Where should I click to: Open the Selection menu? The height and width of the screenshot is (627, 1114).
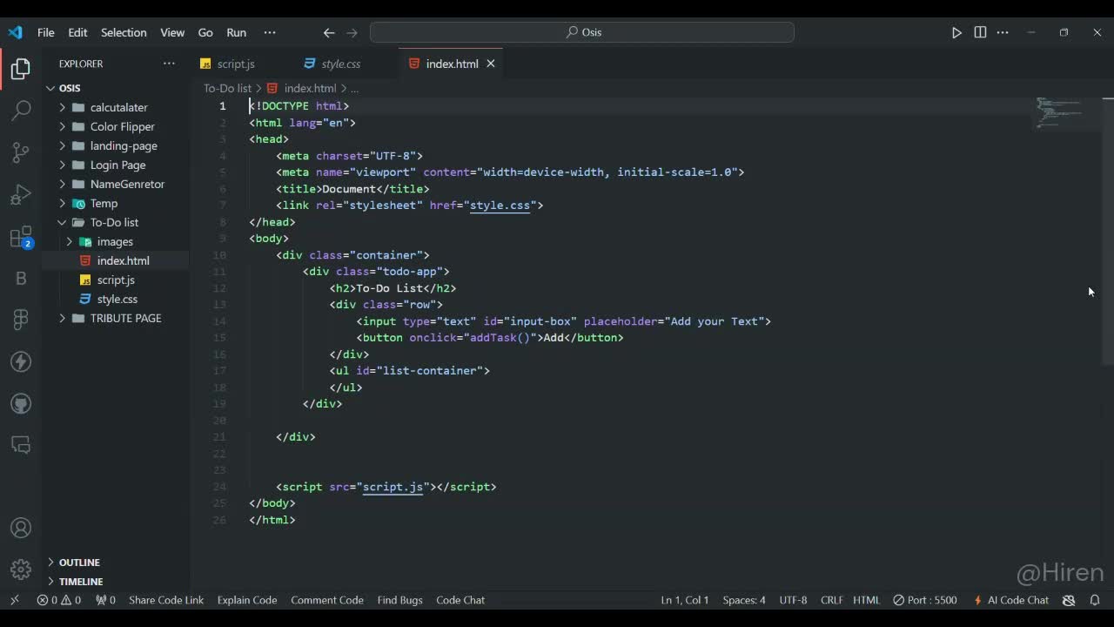click(x=124, y=32)
